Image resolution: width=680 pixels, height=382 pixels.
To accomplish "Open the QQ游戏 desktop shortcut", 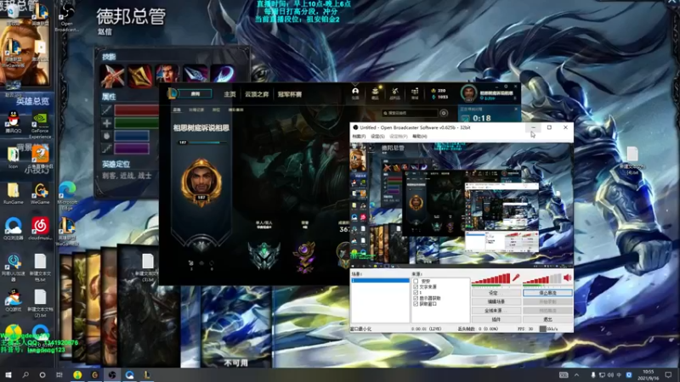I will [x=13, y=301].
